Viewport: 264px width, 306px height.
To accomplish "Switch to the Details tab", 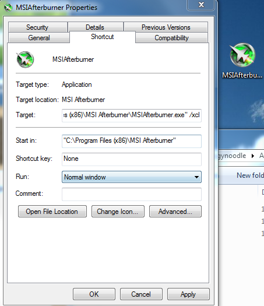I will tap(95, 27).
